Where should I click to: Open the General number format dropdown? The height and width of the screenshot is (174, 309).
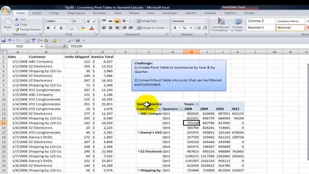point(206,21)
